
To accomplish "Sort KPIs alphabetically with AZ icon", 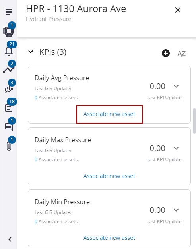I will point(182,53).
